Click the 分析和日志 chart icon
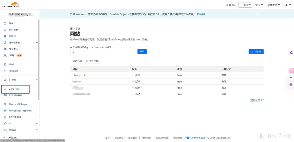This screenshot has width=294, height=142. pyautogui.click(x=5, y=43)
